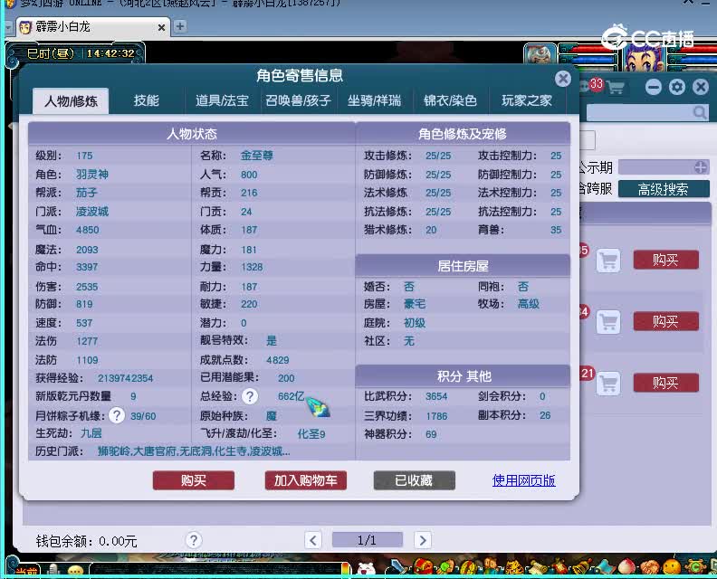Switch to the 召唤兽/孩子 tab
Screen dimensions: 717x579
coord(298,101)
